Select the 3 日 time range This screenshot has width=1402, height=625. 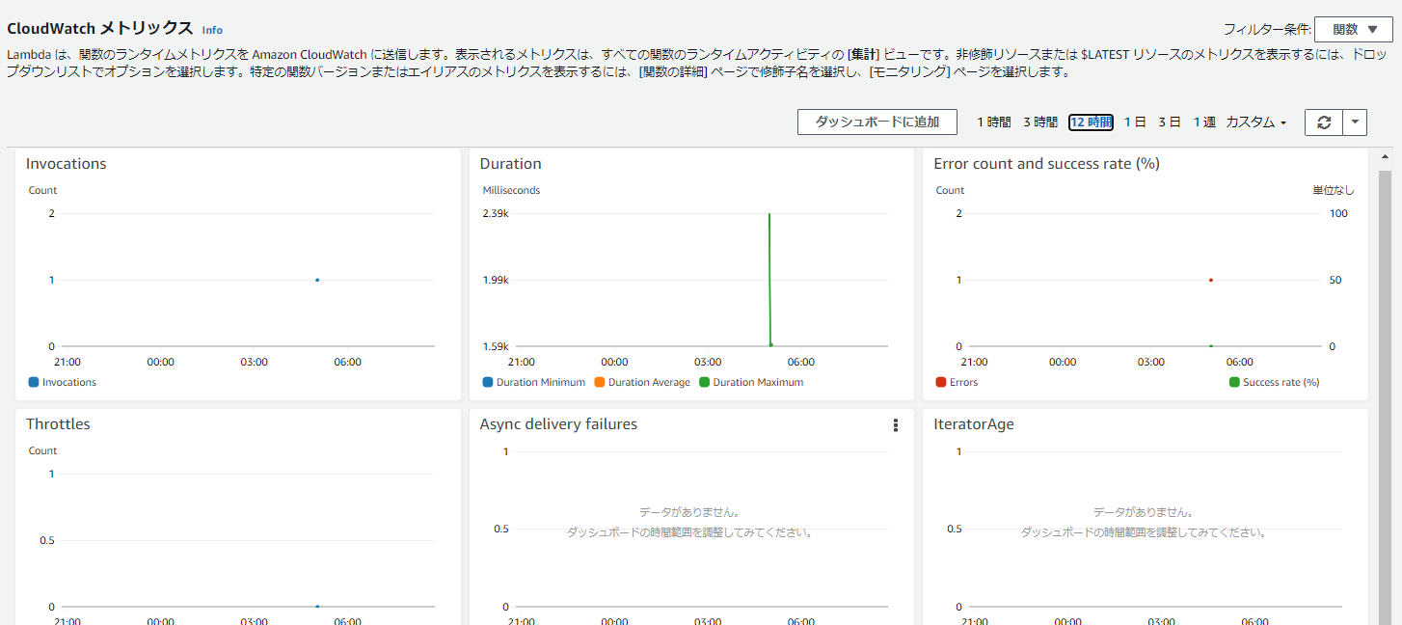coord(1170,122)
